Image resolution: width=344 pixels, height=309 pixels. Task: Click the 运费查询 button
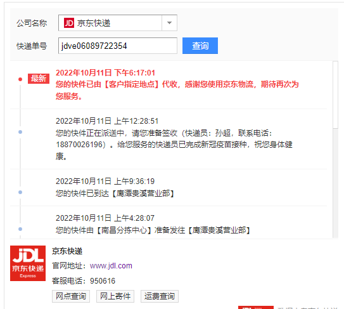(160, 296)
